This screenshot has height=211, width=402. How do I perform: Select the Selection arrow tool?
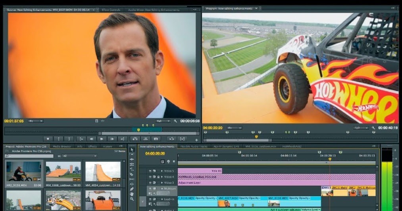[x=132, y=150]
